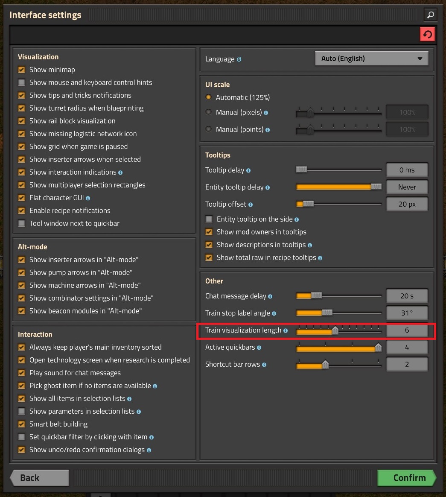Click info icon next to Smart ghost item option
The image size is (446, 497).
[x=155, y=386]
